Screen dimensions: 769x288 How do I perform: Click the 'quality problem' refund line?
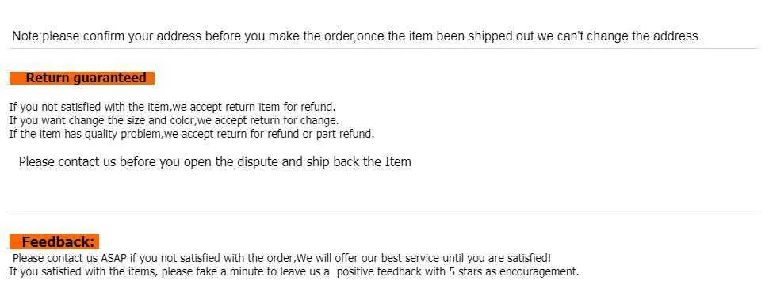tap(192, 134)
